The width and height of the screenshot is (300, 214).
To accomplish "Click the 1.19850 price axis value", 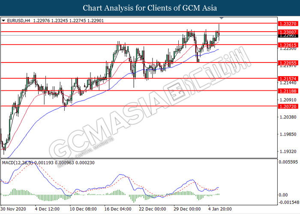I will click(288, 134).
